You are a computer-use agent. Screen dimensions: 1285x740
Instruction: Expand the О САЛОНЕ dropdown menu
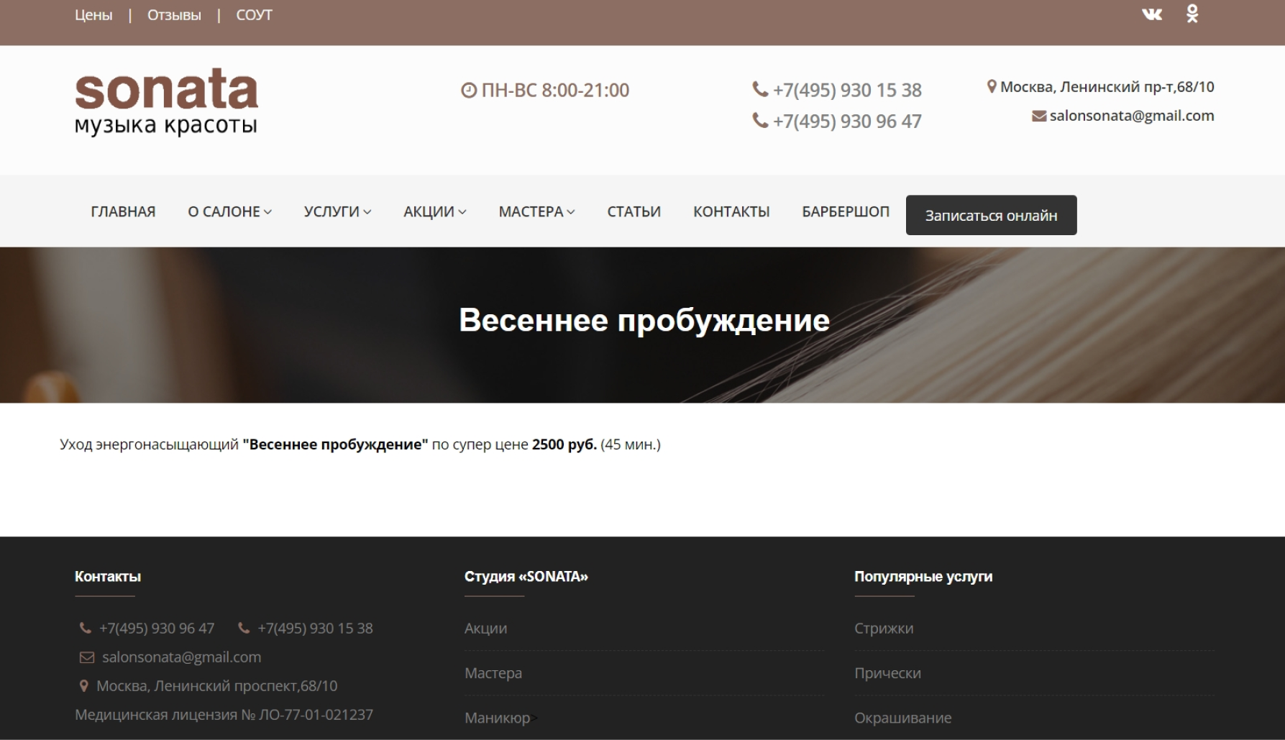coord(229,211)
